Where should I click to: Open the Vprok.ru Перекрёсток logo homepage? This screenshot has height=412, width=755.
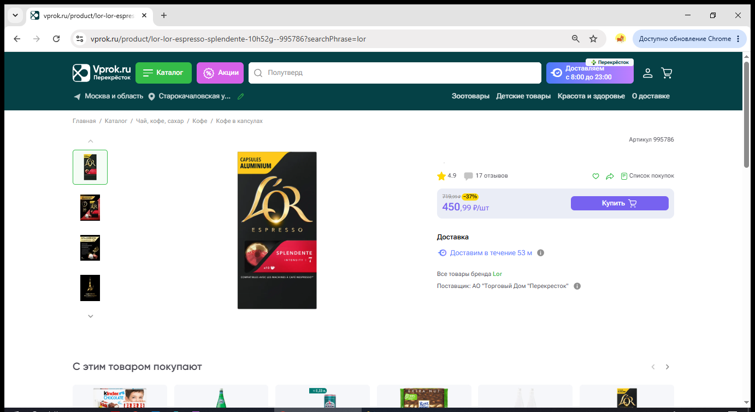pyautogui.click(x=102, y=73)
